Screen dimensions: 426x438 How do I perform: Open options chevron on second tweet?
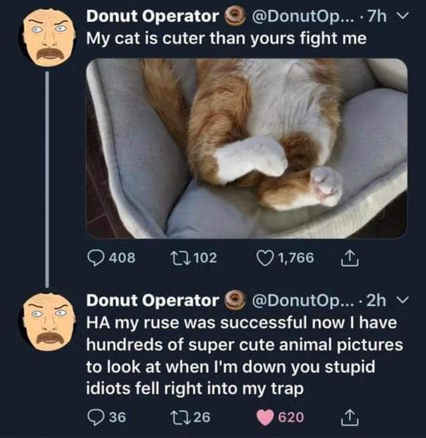coord(401,300)
